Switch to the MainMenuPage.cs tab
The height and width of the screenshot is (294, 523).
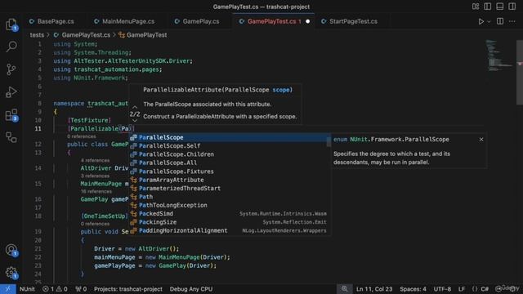[x=124, y=21]
